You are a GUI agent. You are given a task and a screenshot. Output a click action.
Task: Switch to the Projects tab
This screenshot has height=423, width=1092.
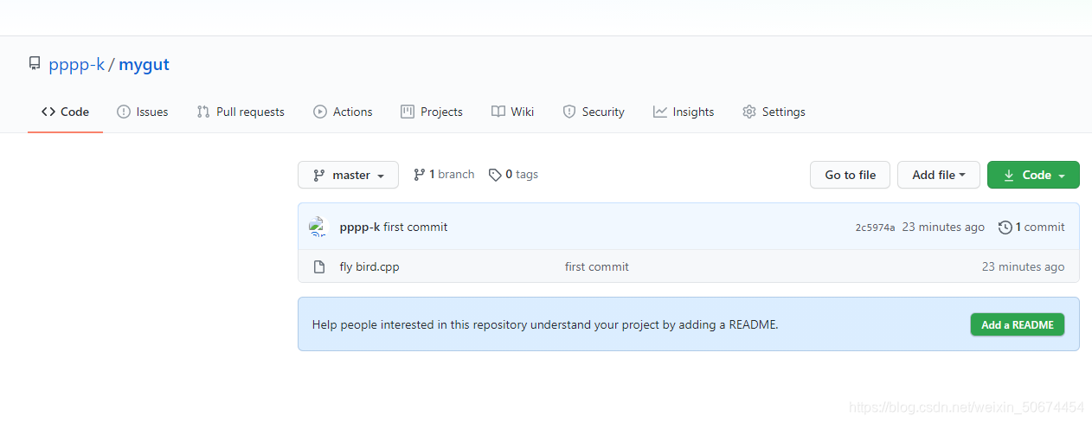432,112
